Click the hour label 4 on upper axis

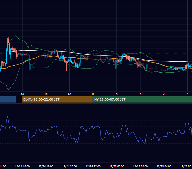(164, 94)
